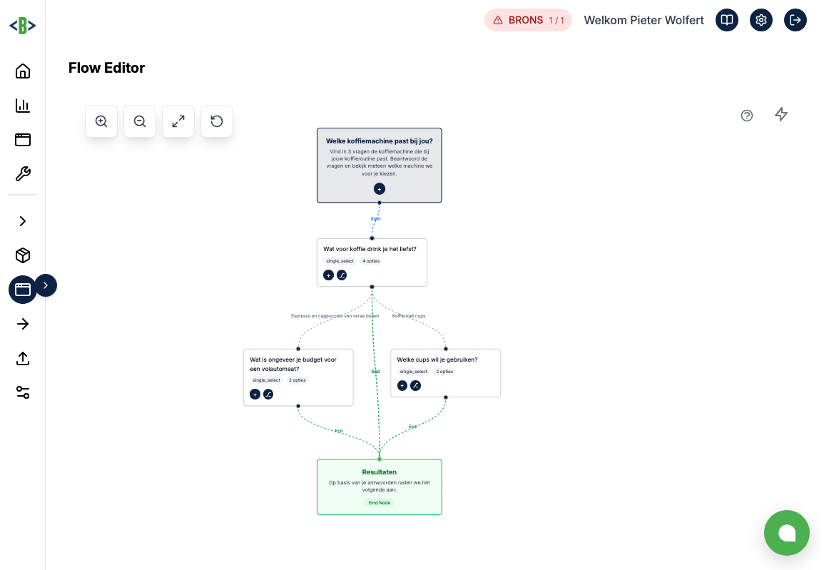Open settings via the gear icon
The height and width of the screenshot is (570, 824).
761,20
